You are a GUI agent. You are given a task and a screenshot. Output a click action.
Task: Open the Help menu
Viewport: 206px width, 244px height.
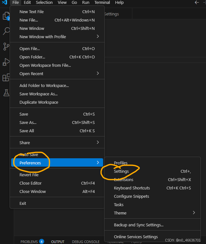tap(119, 3)
